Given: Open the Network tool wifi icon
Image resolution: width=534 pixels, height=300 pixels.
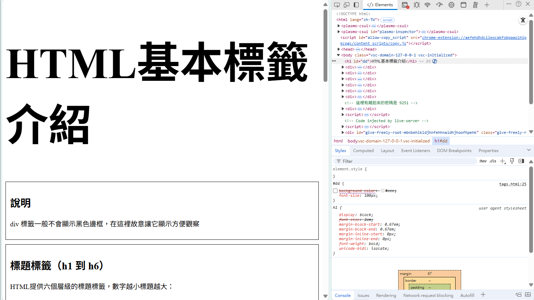Looking at the screenshot, I should tap(427, 5).
